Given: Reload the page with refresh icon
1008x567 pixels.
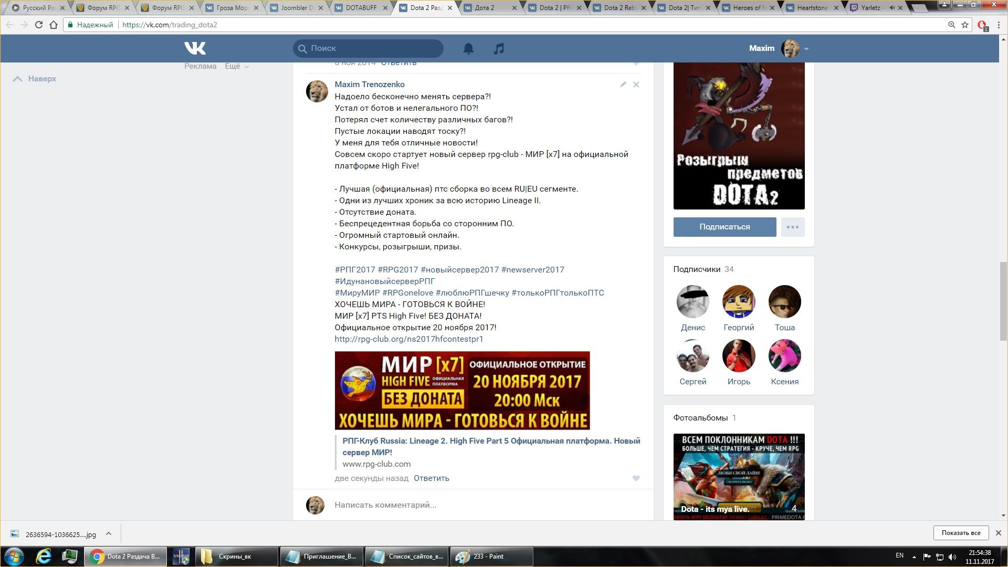Looking at the screenshot, I should click(x=38, y=25).
